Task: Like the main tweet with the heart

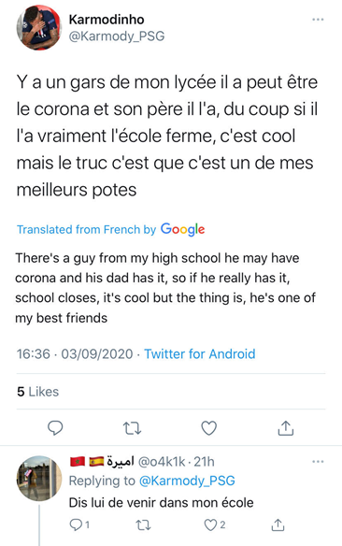Action: (208, 428)
